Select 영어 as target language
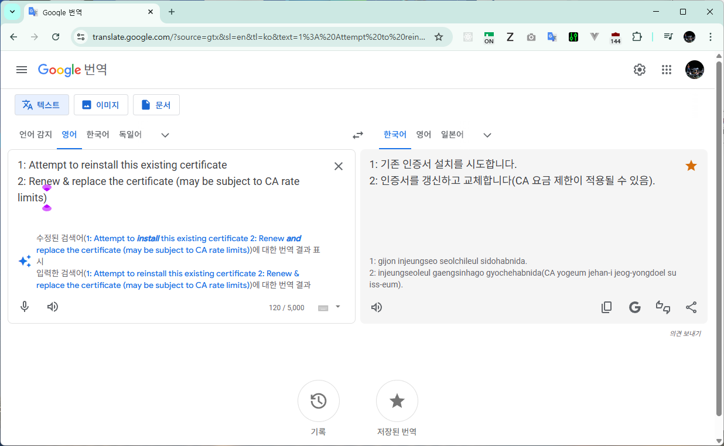Viewport: 724px width, 446px height. tap(424, 135)
